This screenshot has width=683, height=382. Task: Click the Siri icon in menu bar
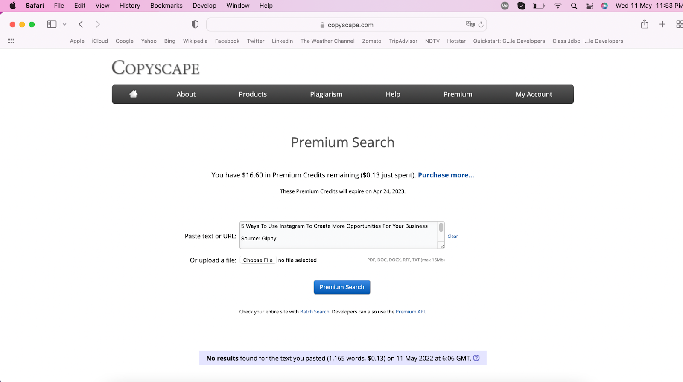point(604,6)
